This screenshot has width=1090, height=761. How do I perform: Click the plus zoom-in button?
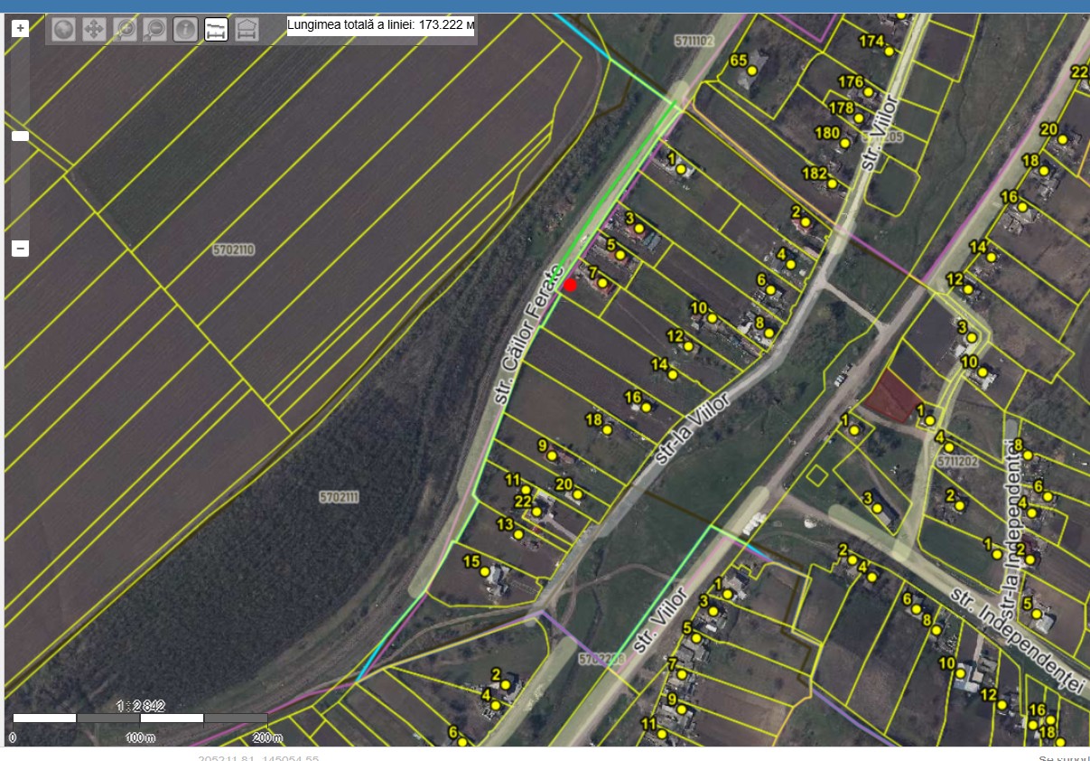[20, 28]
